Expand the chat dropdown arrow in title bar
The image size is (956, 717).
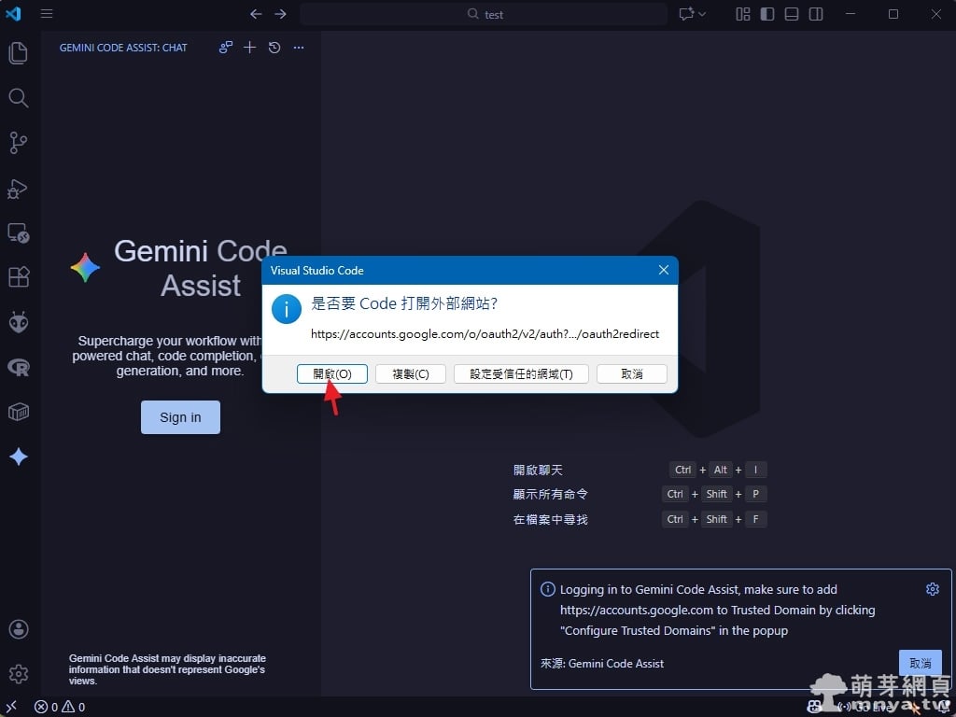click(x=702, y=14)
